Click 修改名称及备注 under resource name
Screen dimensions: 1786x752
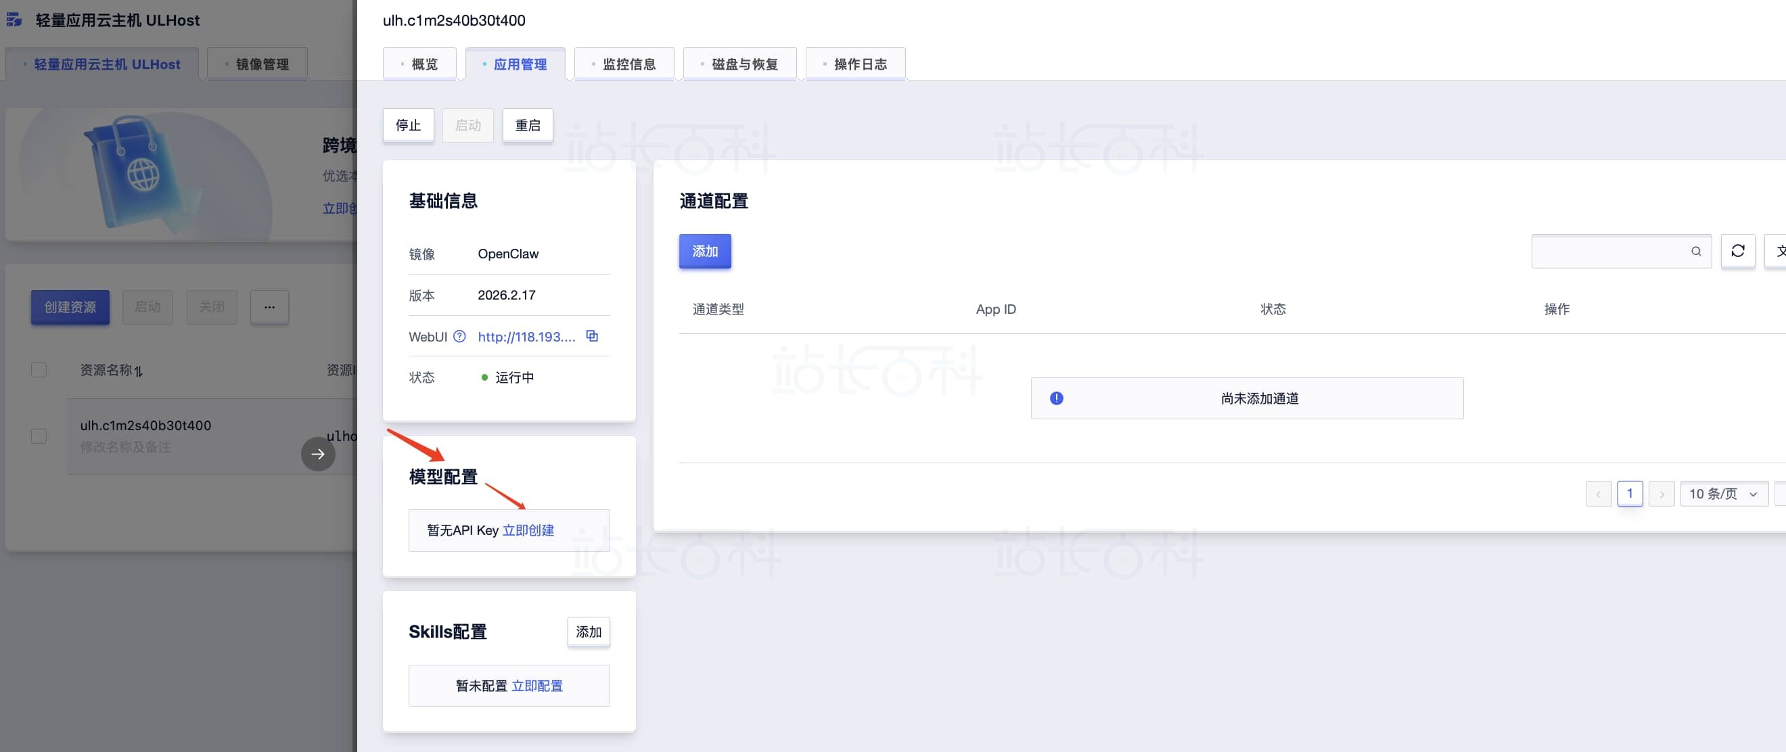(x=125, y=447)
